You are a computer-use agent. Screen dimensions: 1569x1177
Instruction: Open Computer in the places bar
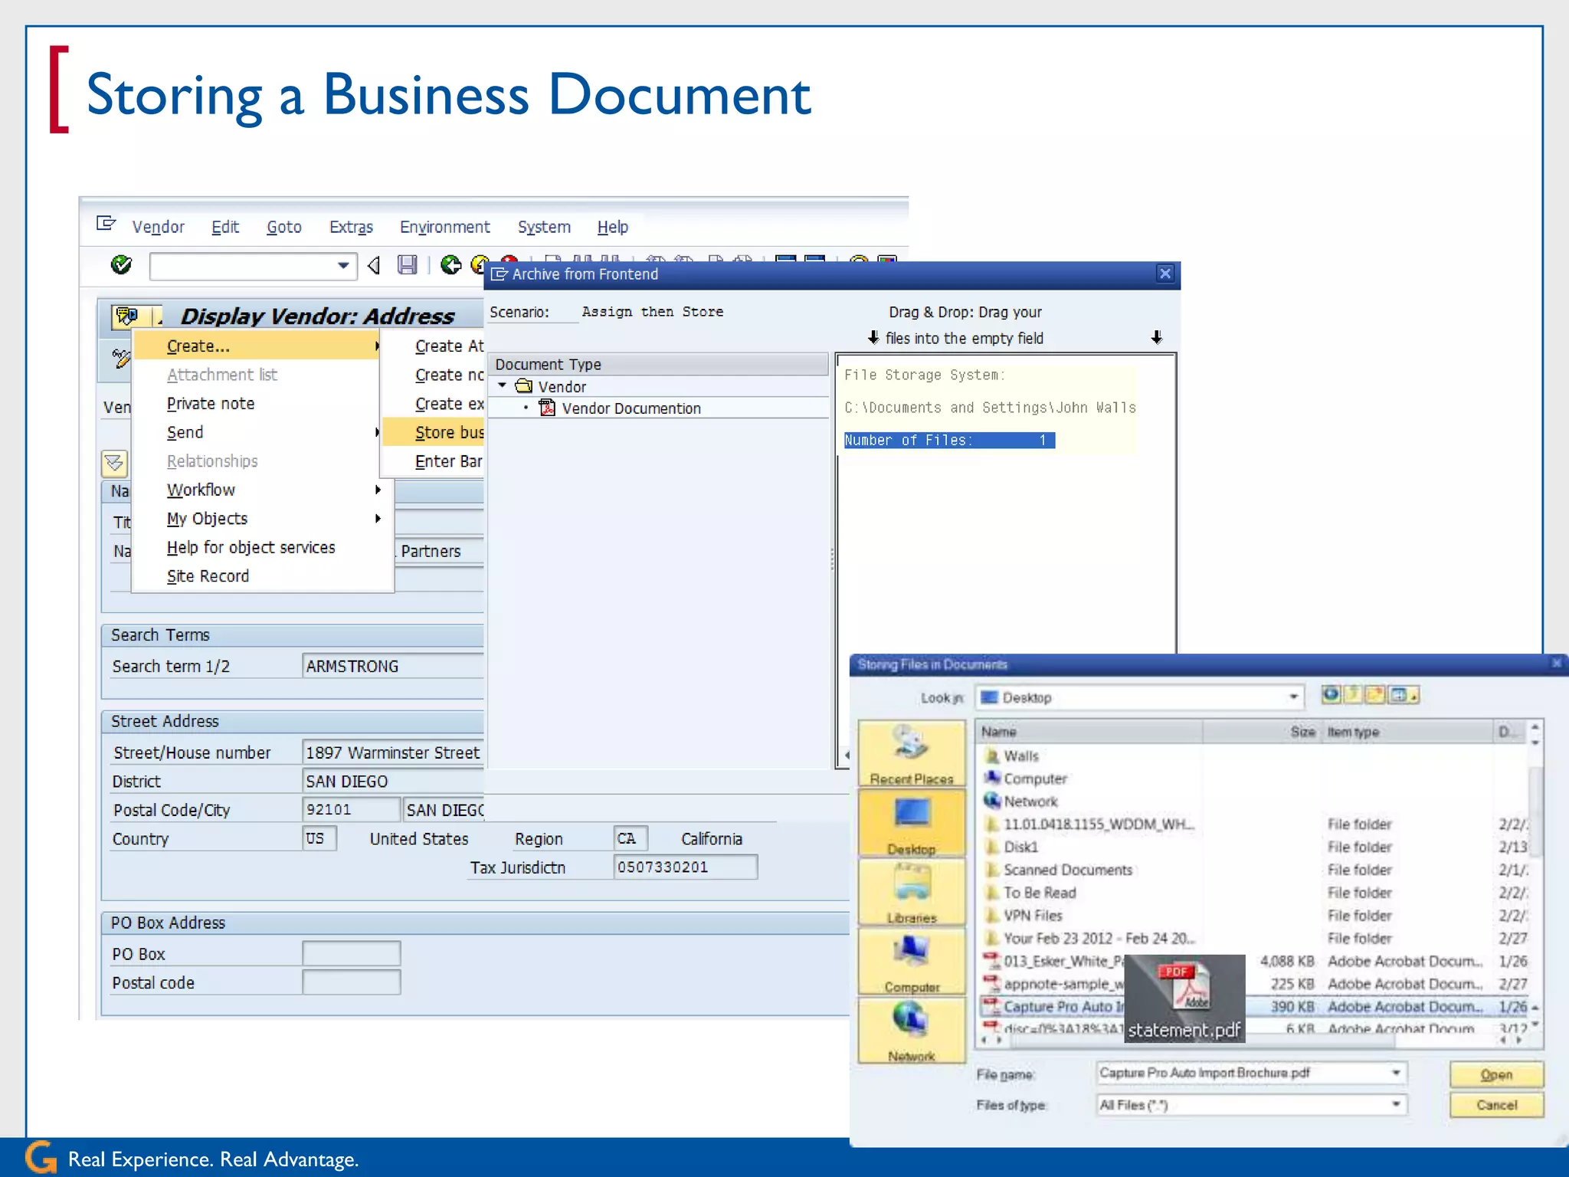pos(912,962)
